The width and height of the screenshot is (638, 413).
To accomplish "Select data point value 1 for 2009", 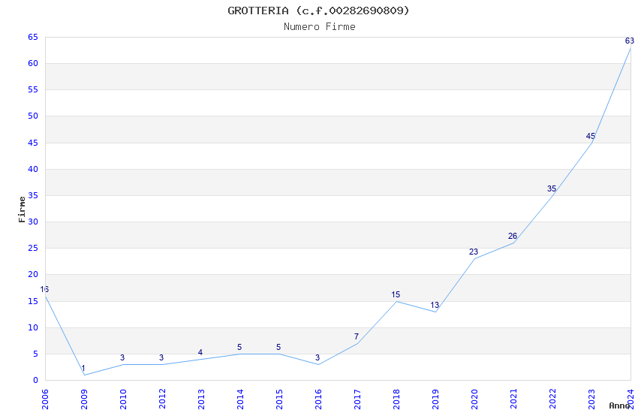I will click(83, 368).
